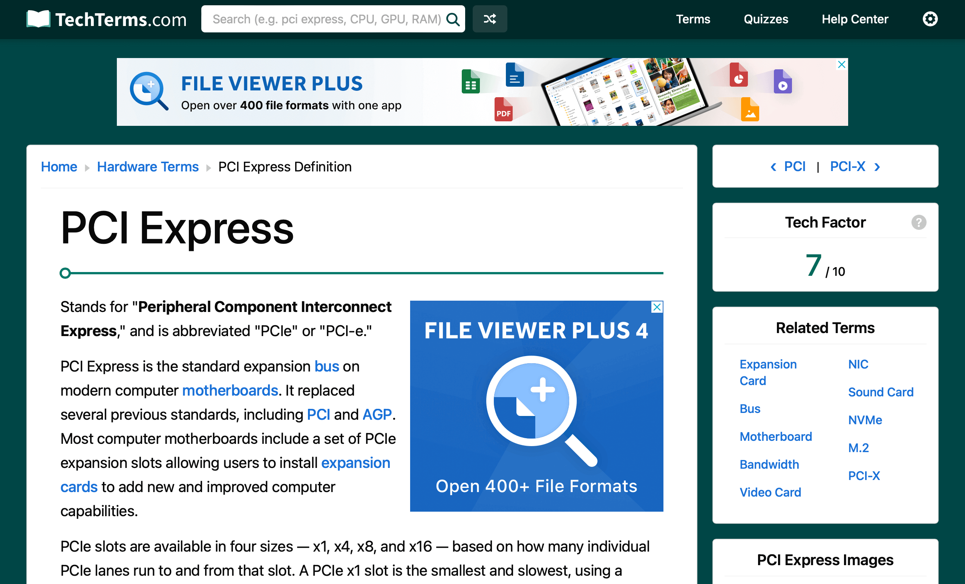Open related term Bandwidth

(769, 464)
